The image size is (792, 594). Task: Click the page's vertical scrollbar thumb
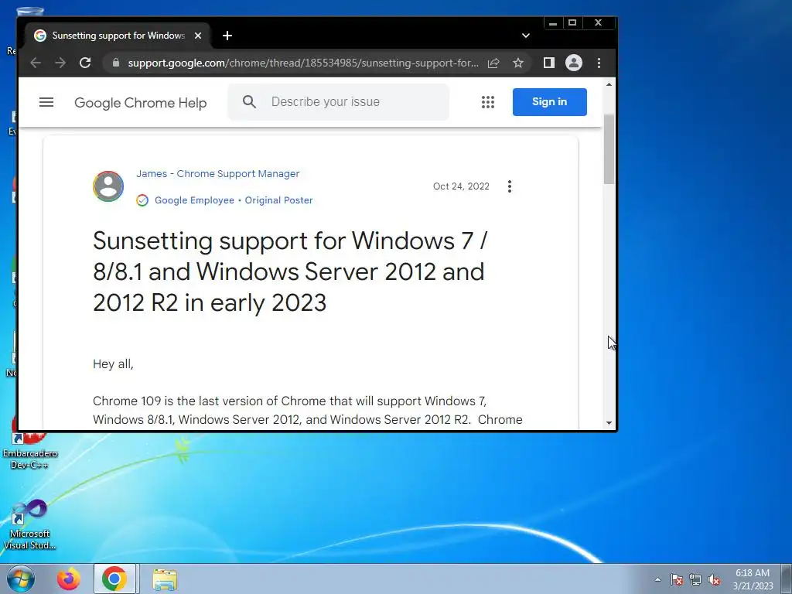click(609, 149)
